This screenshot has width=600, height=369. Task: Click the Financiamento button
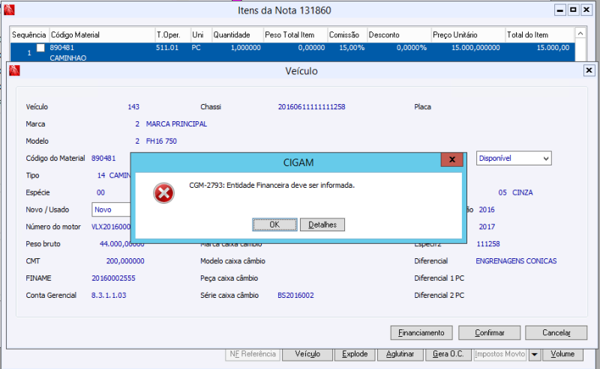point(421,333)
